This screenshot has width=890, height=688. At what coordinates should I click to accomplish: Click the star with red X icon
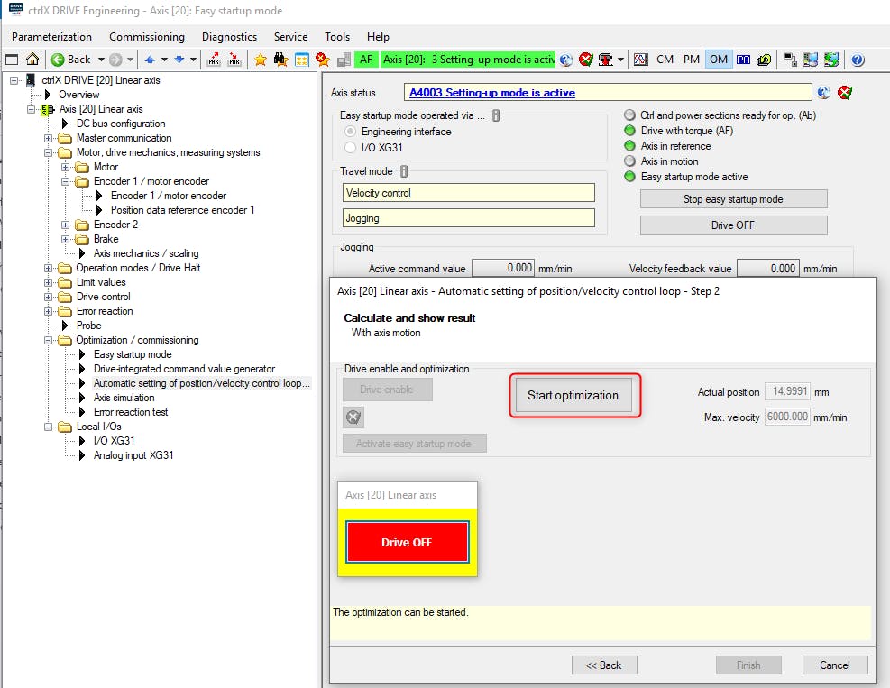(323, 59)
